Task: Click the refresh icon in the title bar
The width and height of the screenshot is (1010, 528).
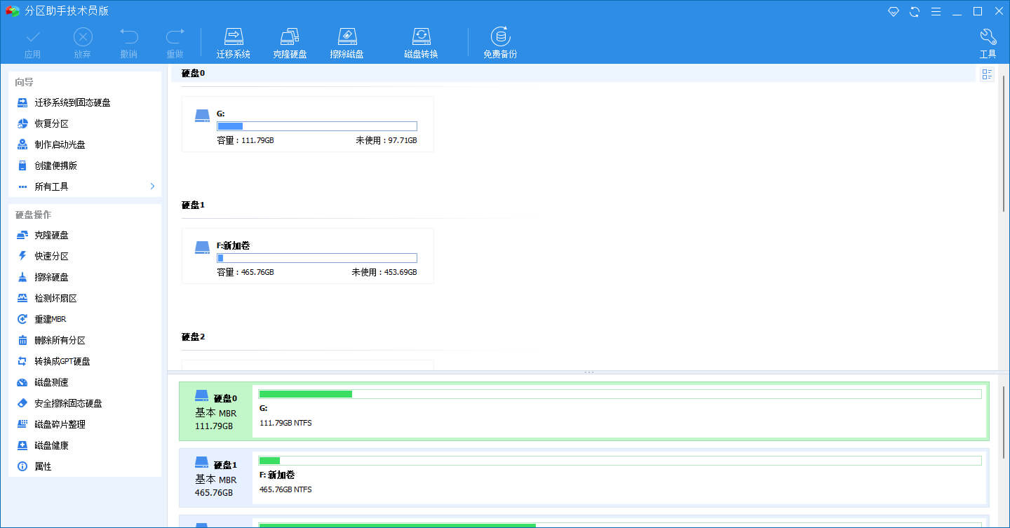Action: click(914, 11)
